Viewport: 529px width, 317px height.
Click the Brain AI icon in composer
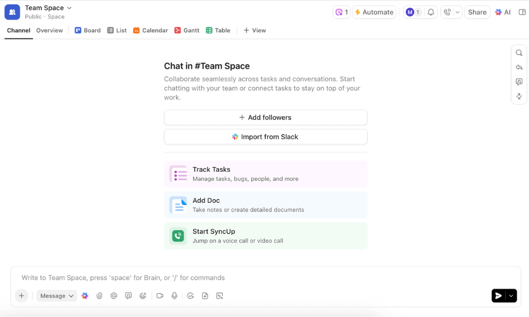[x=85, y=296]
